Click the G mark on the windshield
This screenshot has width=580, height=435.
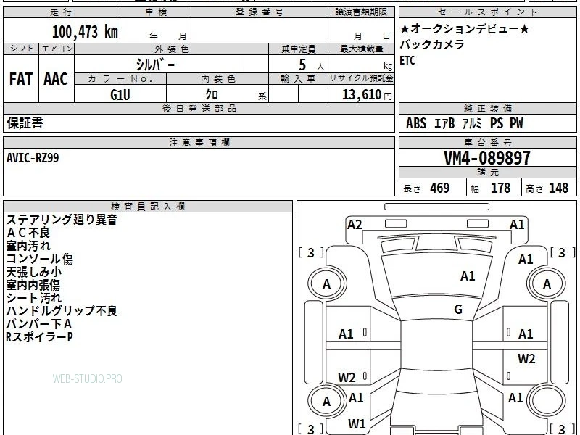(458, 310)
